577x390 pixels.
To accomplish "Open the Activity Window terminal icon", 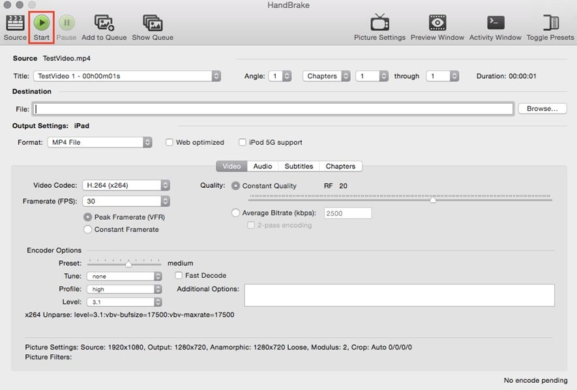I will (x=496, y=22).
